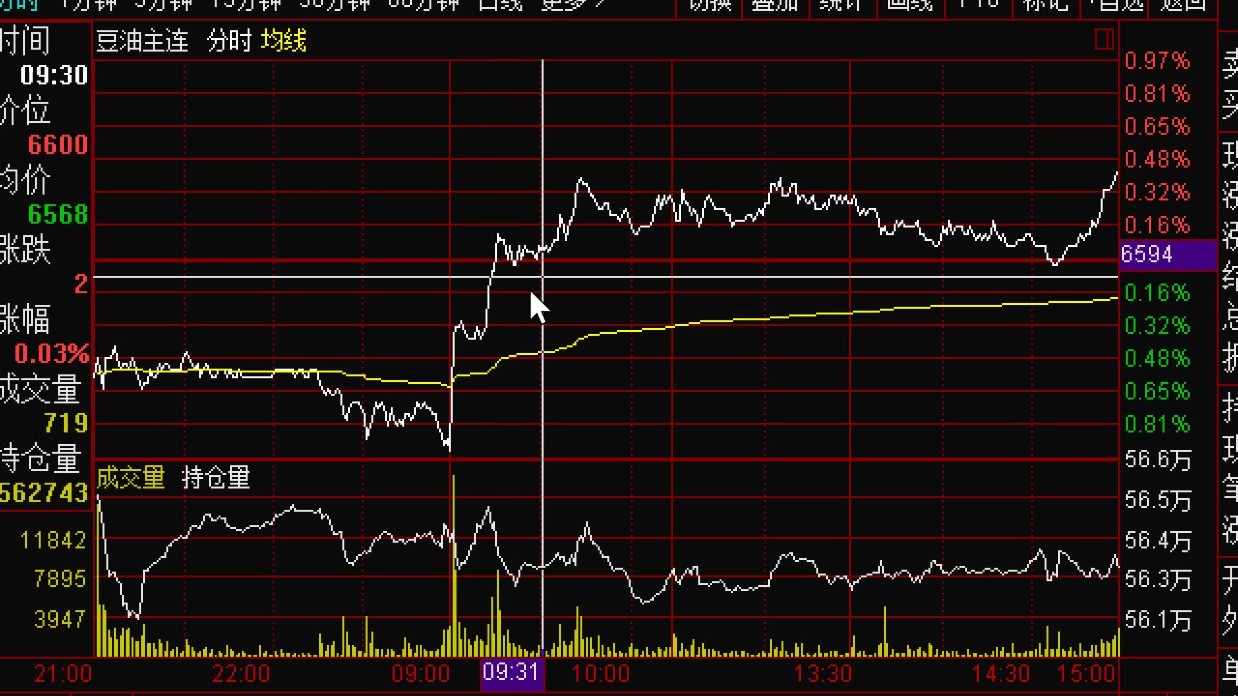Click the 返回 back button
The image size is (1238, 696).
pos(1183,5)
